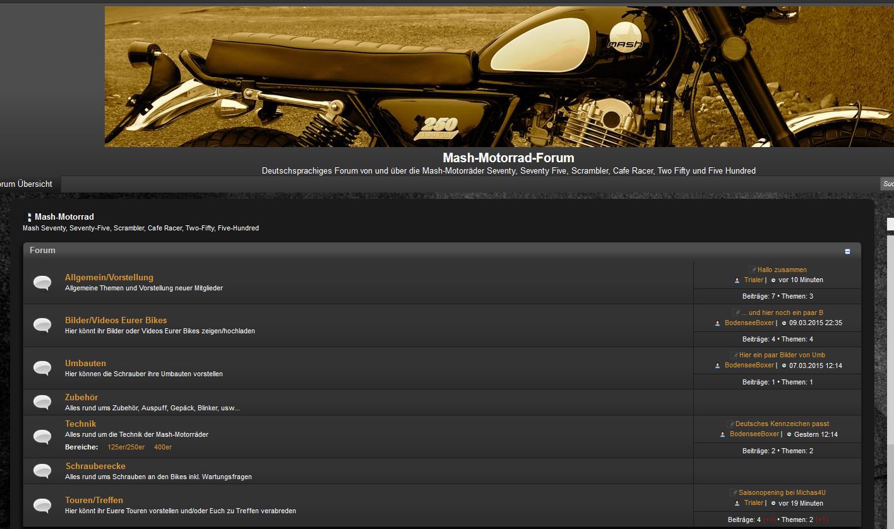The image size is (894, 529).
Task: Open the Technik forum
Action: [x=81, y=424]
